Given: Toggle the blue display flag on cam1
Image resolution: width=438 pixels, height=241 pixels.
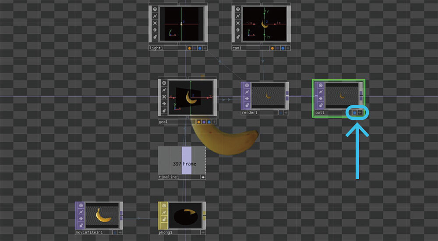Looking at the screenshot, I should (x=283, y=48).
